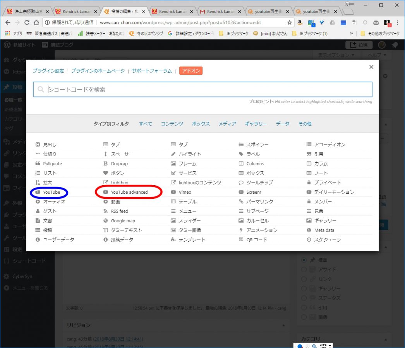Close the shortcode dialog with the X
Screen dimensions: 405x348
tap(371, 67)
